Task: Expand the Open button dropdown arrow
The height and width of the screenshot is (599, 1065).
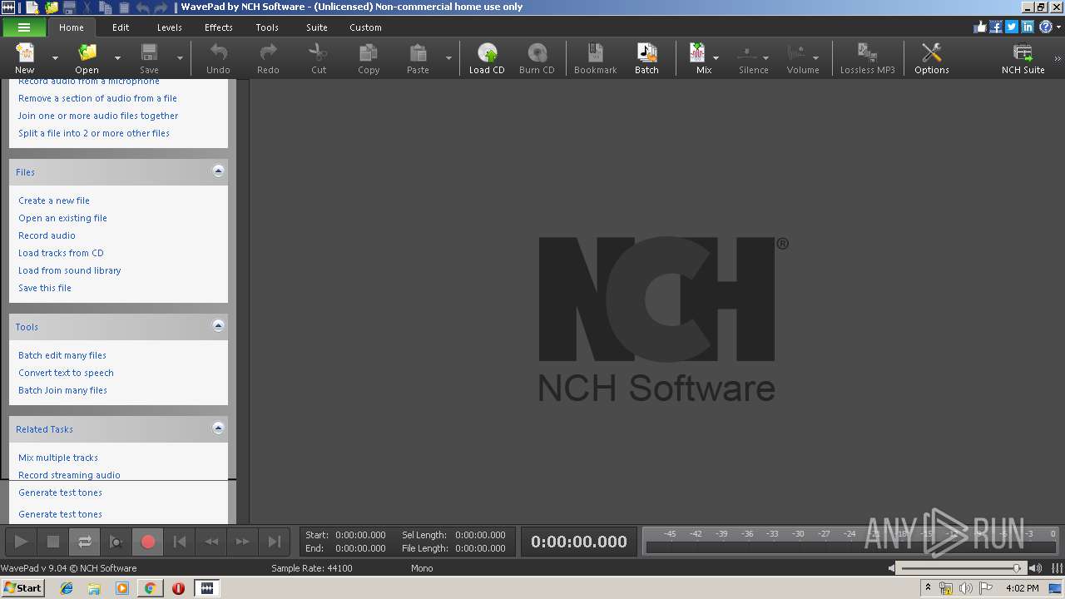Action: tap(117, 58)
